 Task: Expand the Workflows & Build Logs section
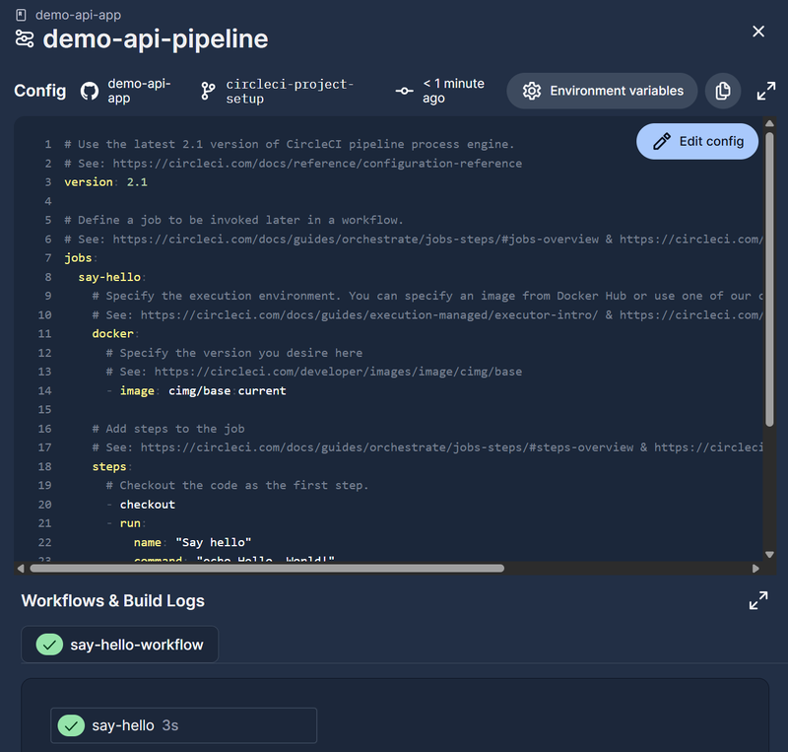(x=757, y=600)
